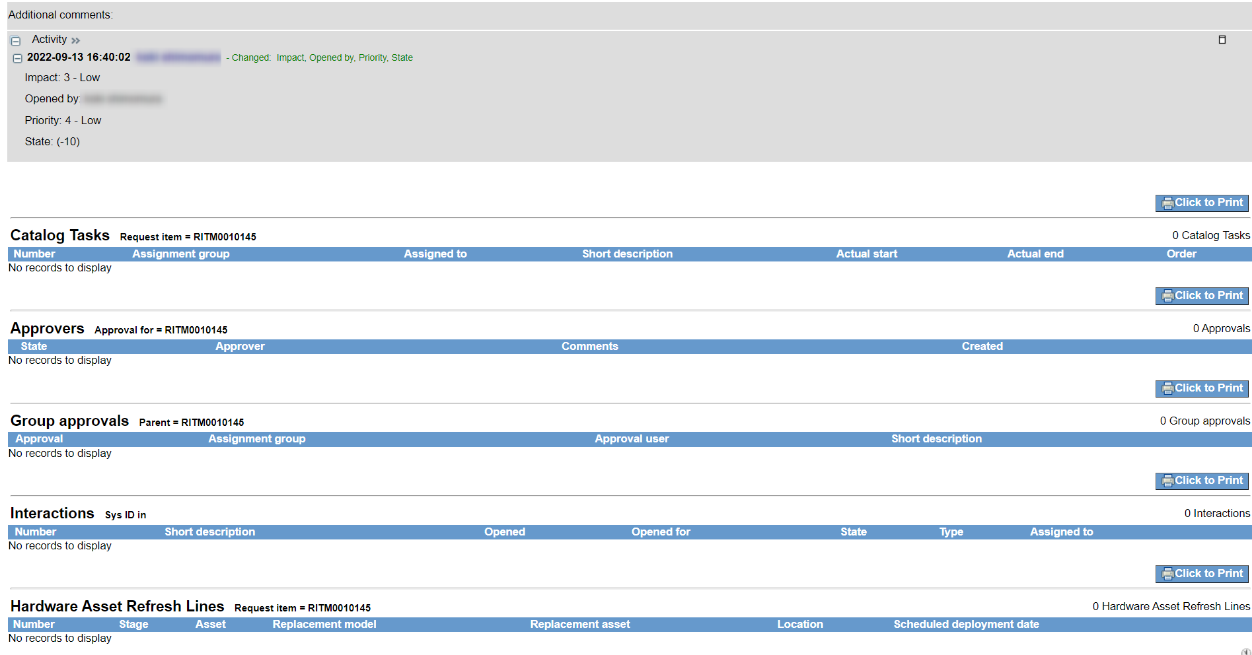This screenshot has width=1252, height=655.
Task: Click to Print button above Catalog Tasks
Action: pyautogui.click(x=1202, y=203)
